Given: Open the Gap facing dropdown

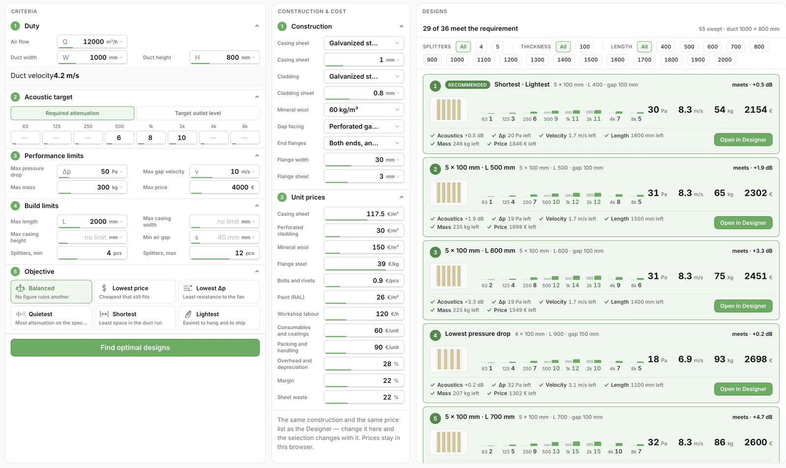Looking at the screenshot, I should [x=364, y=127].
